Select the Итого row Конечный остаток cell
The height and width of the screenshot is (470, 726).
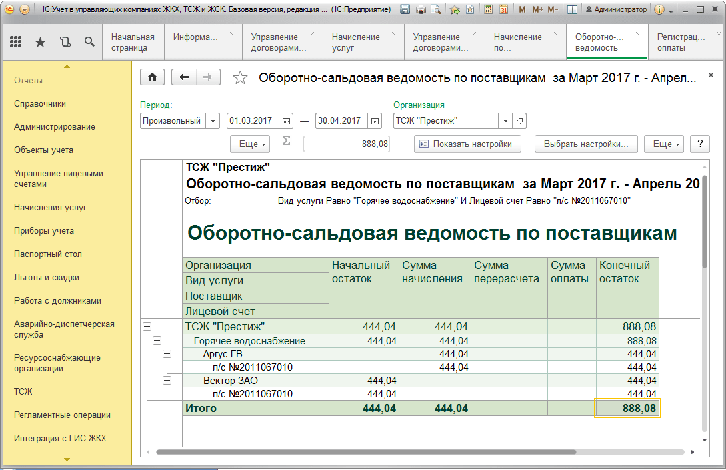[x=627, y=408]
